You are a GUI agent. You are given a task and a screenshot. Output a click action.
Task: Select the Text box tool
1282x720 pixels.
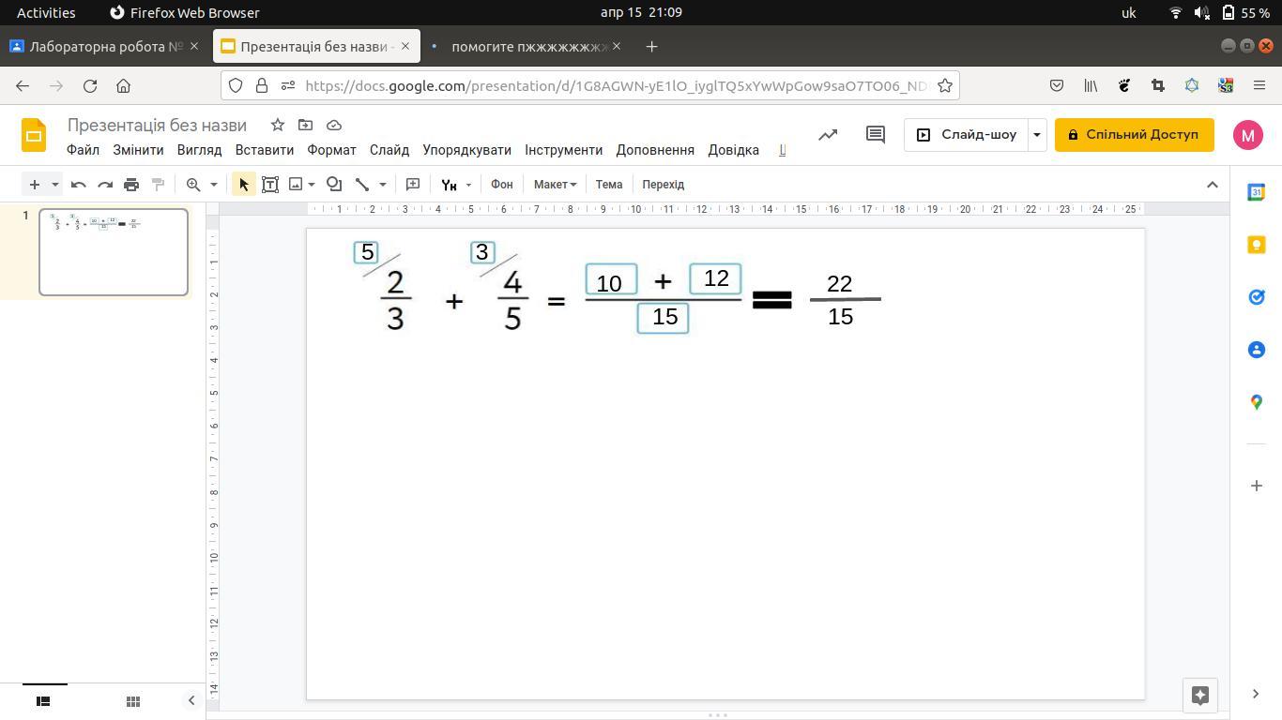270,185
